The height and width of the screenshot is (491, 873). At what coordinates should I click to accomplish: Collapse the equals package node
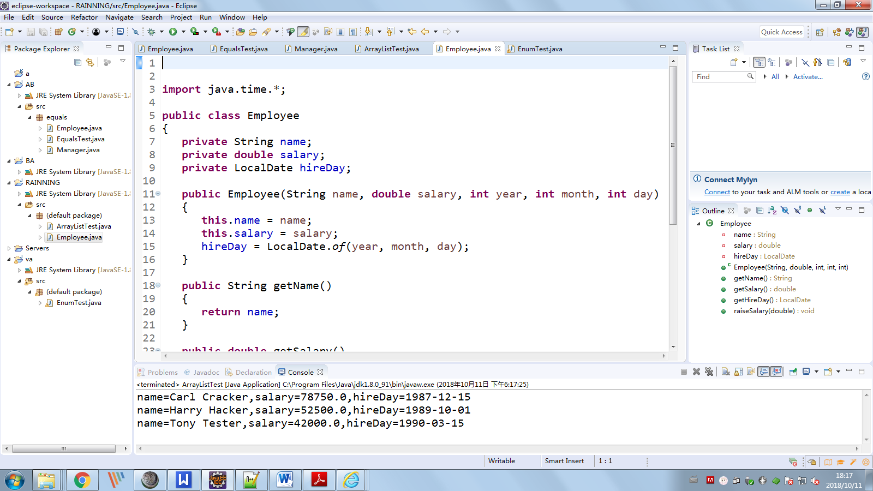coord(30,117)
